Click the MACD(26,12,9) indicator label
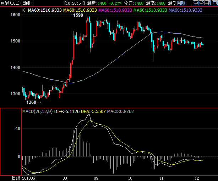The image size is (218, 181). pyautogui.click(x=38, y=112)
